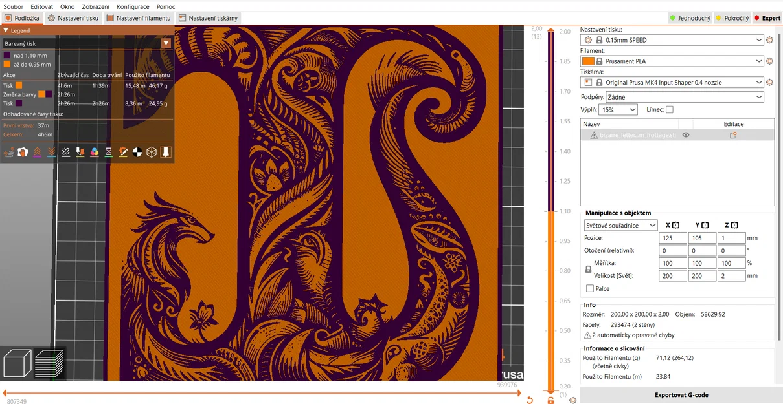Click '2 automaticky opravené chyby' warning text
The height and width of the screenshot is (404, 783).
coord(633,335)
